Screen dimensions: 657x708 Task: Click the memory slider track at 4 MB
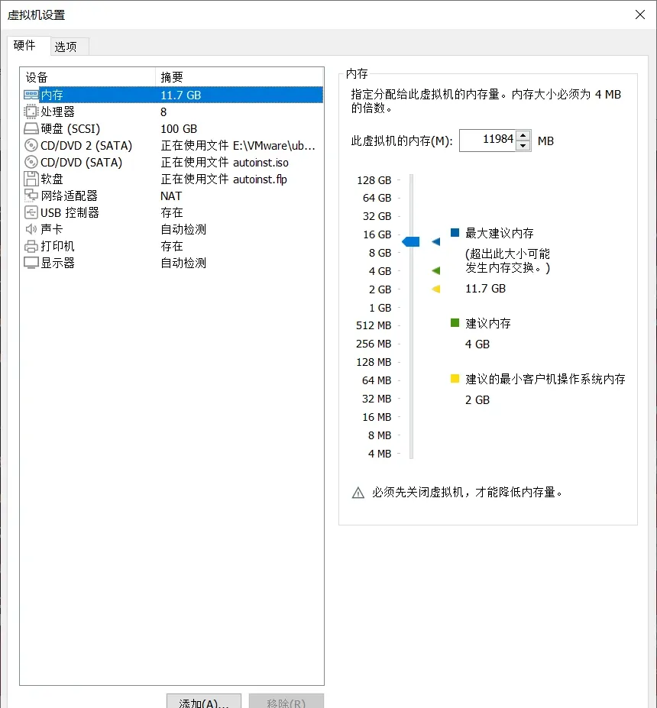coord(411,454)
